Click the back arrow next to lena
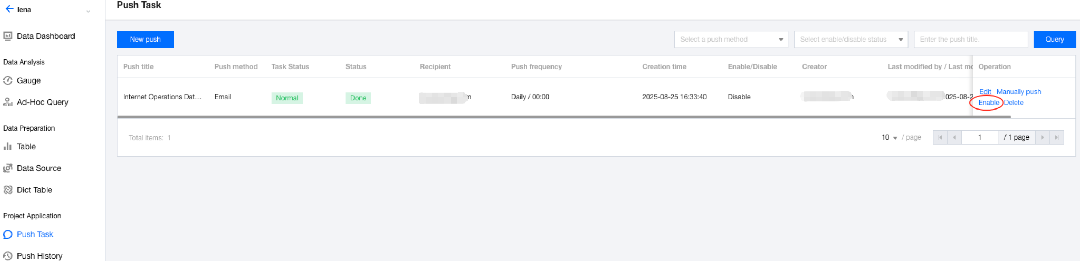1080x261 pixels. [x=9, y=9]
